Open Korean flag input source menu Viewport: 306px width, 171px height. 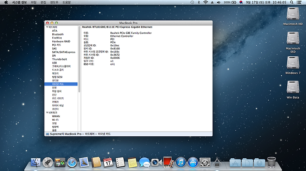click(241, 3)
